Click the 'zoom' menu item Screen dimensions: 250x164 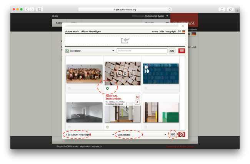tap(155, 32)
